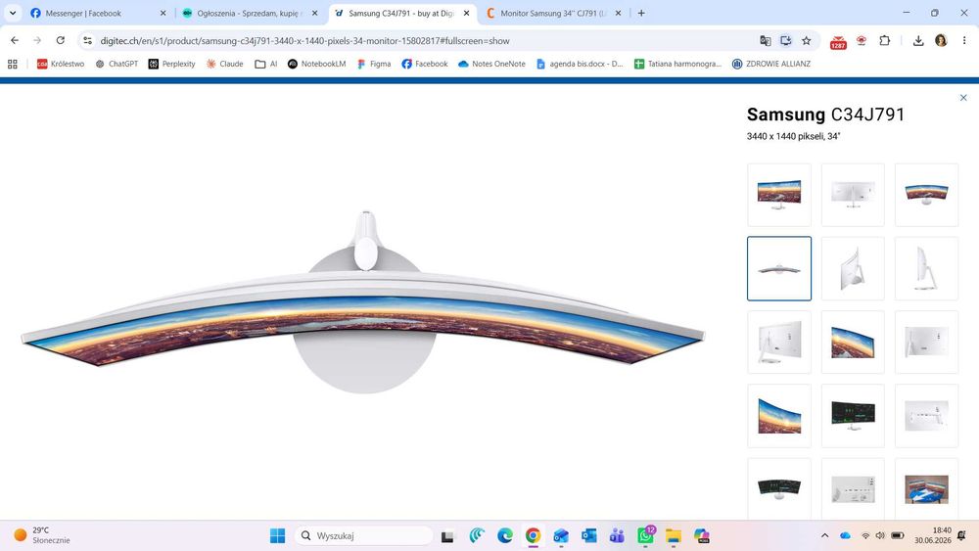Image resolution: width=979 pixels, height=551 pixels.
Task: Open Chrome downloads
Action: 918,40
